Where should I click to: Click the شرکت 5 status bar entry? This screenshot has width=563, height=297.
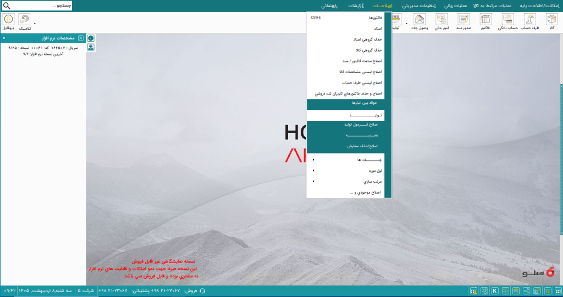[86, 290]
